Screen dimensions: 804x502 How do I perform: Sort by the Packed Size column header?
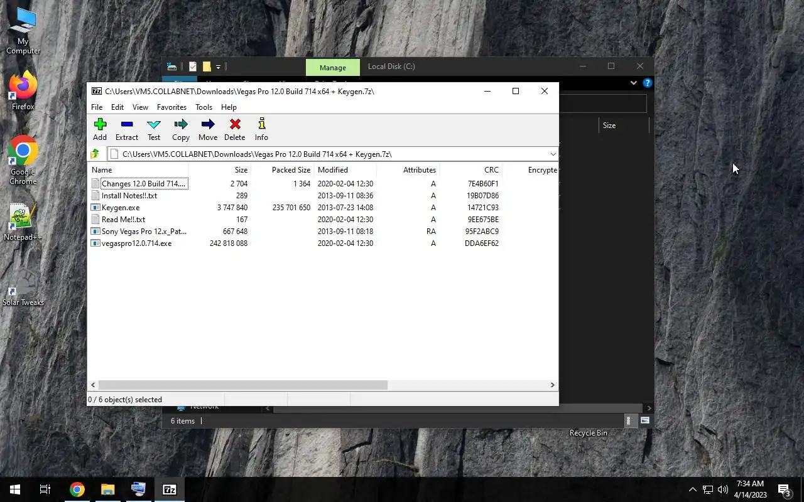282,170
